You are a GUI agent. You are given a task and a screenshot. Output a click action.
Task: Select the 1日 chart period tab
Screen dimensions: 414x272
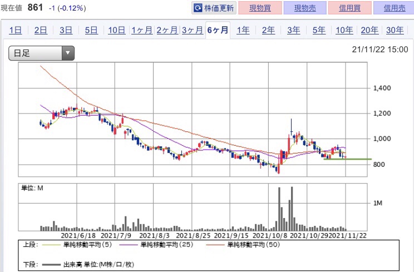pyautogui.click(x=16, y=31)
